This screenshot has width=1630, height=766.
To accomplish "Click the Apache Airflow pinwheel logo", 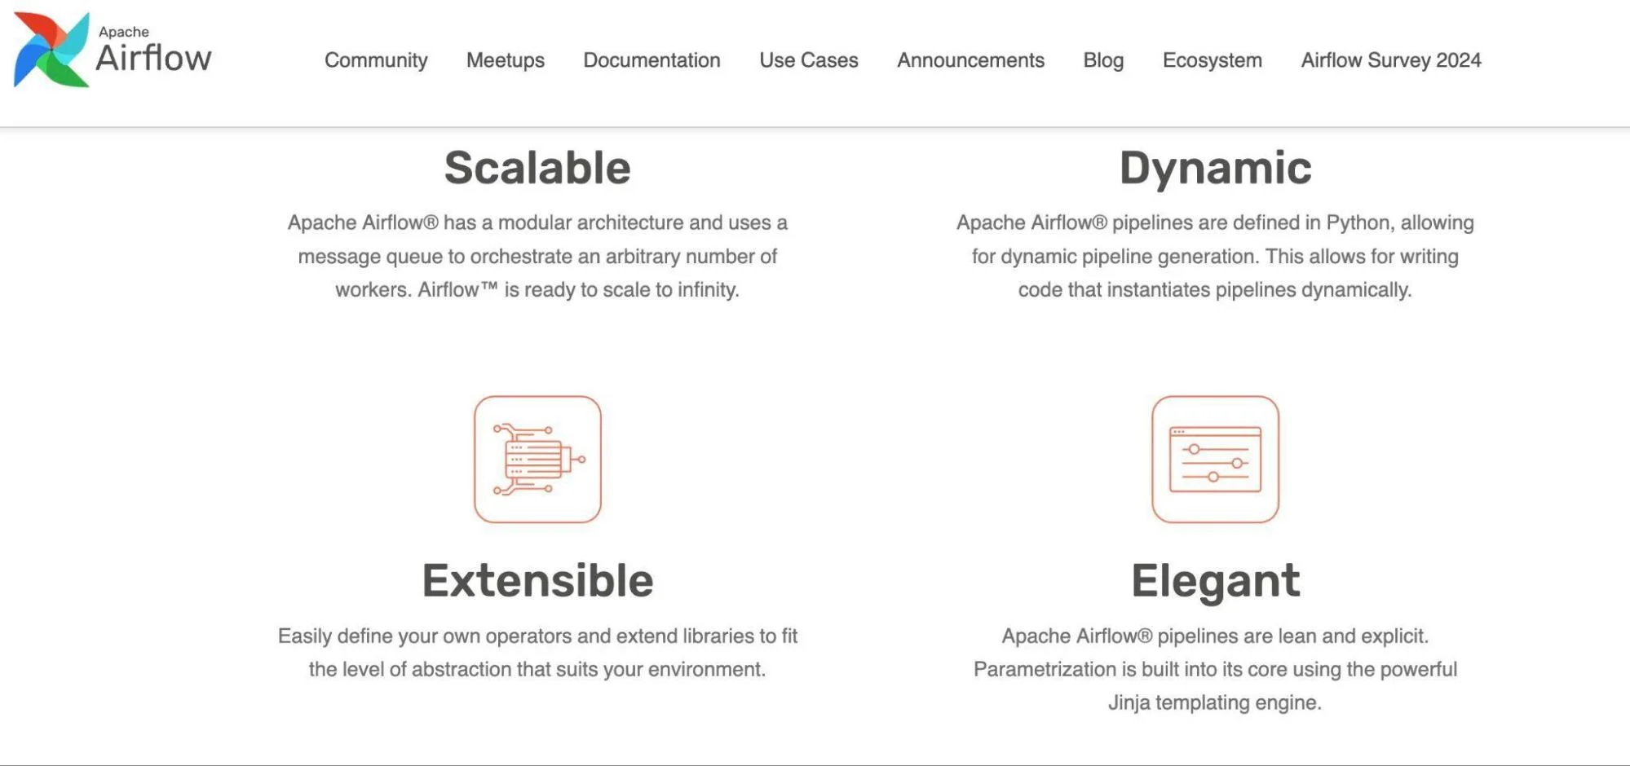I will (x=51, y=51).
